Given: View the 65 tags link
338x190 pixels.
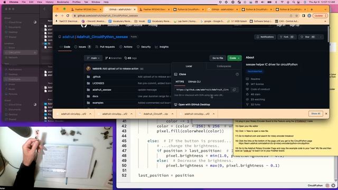Looking at the screenshot, I should coord(130,58).
